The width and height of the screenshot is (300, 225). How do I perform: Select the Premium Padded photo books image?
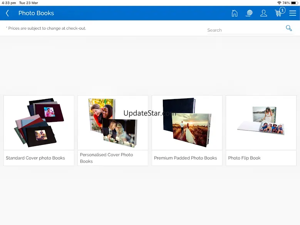coord(187,123)
